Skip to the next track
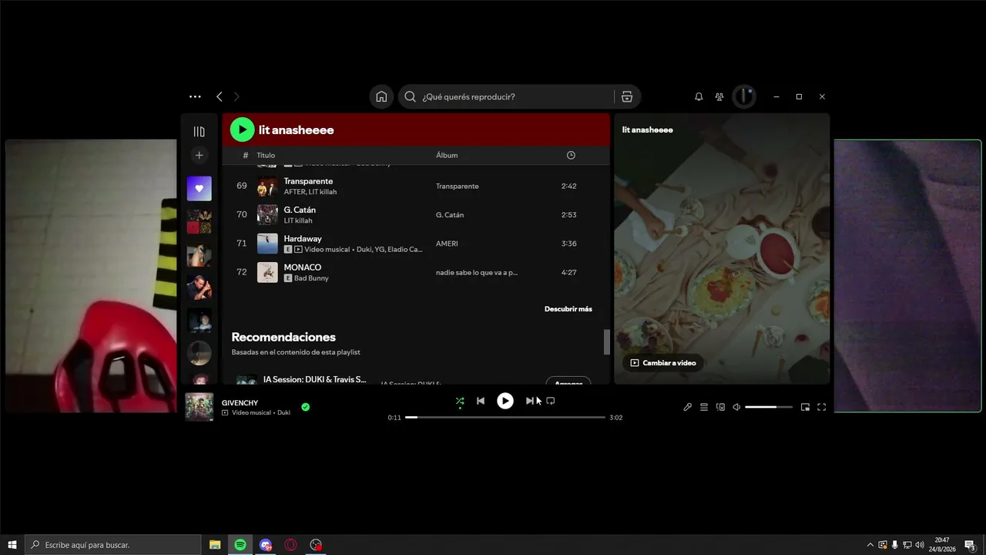986x555 pixels. tap(530, 401)
